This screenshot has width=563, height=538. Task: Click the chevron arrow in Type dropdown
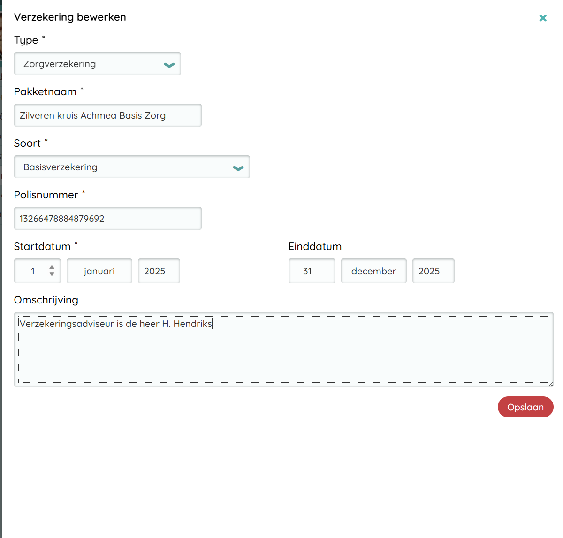pyautogui.click(x=169, y=65)
